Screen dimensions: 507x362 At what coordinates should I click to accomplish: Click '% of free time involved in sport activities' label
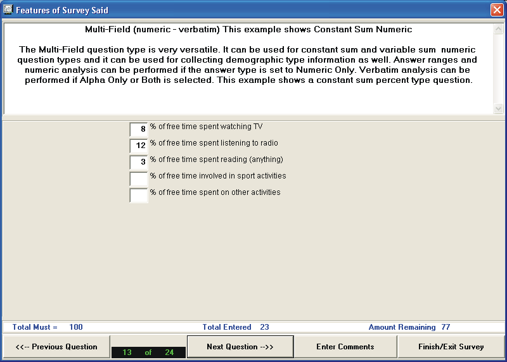coord(218,176)
